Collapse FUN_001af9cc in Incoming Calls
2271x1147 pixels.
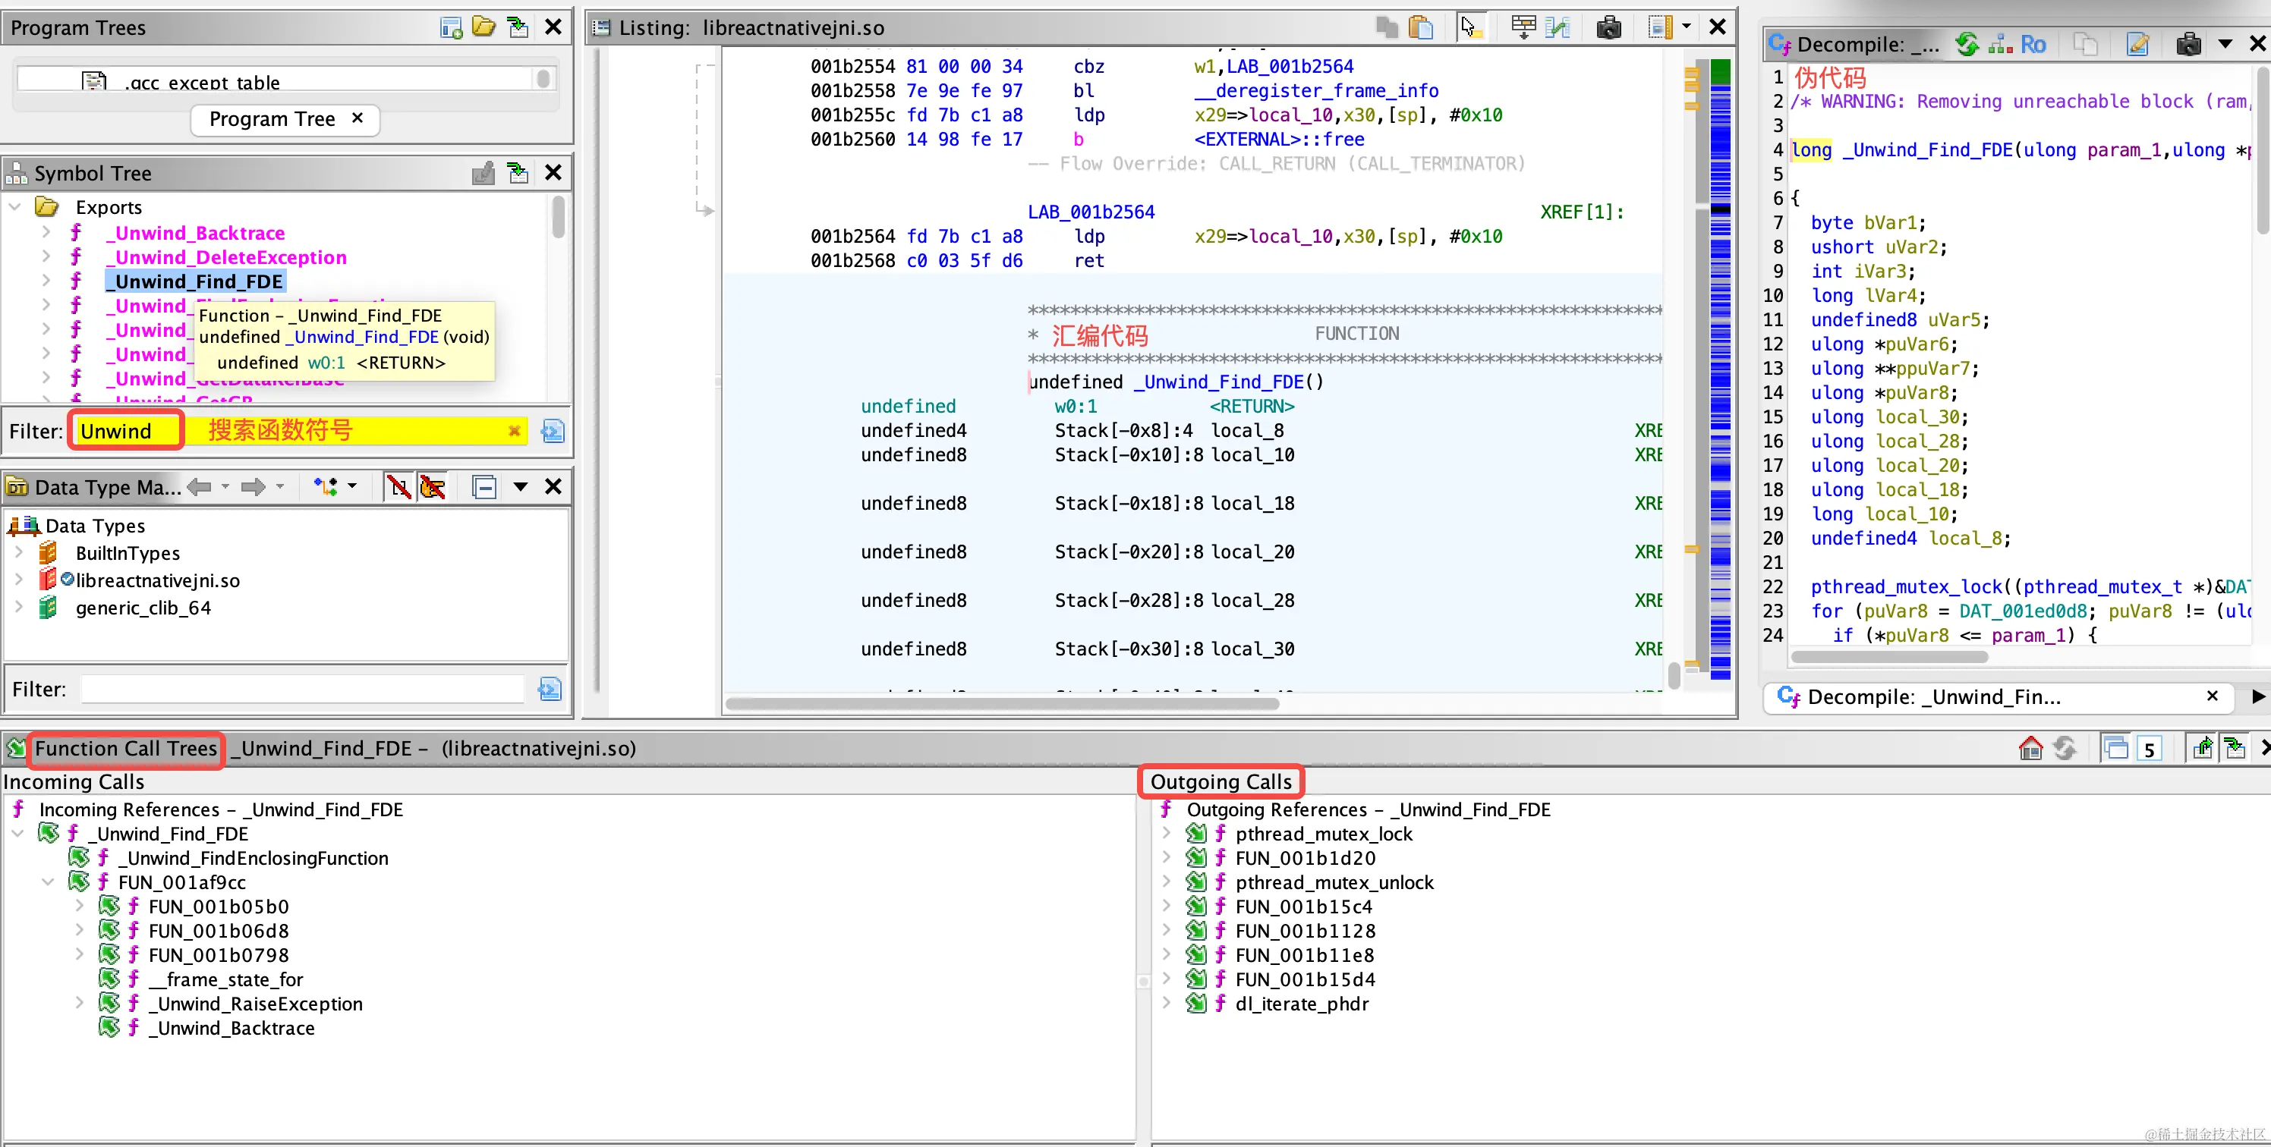click(49, 881)
